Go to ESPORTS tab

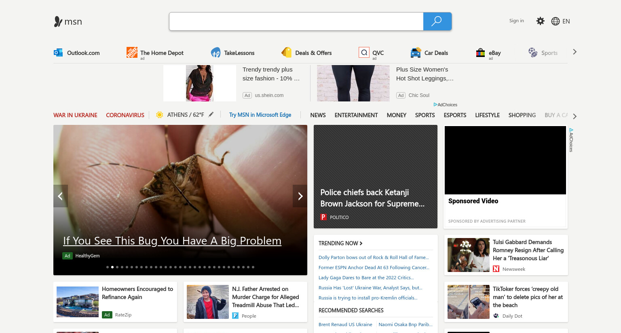click(x=455, y=115)
